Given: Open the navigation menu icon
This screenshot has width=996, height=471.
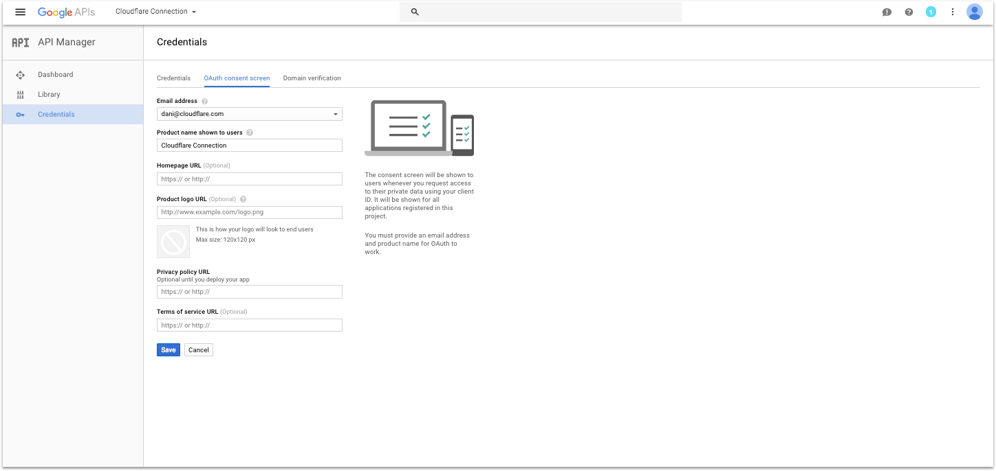Looking at the screenshot, I should click(20, 12).
